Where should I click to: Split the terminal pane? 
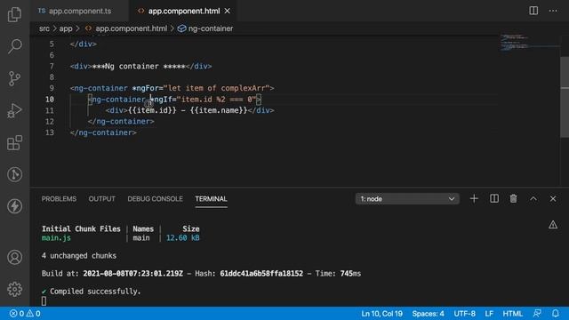494,199
